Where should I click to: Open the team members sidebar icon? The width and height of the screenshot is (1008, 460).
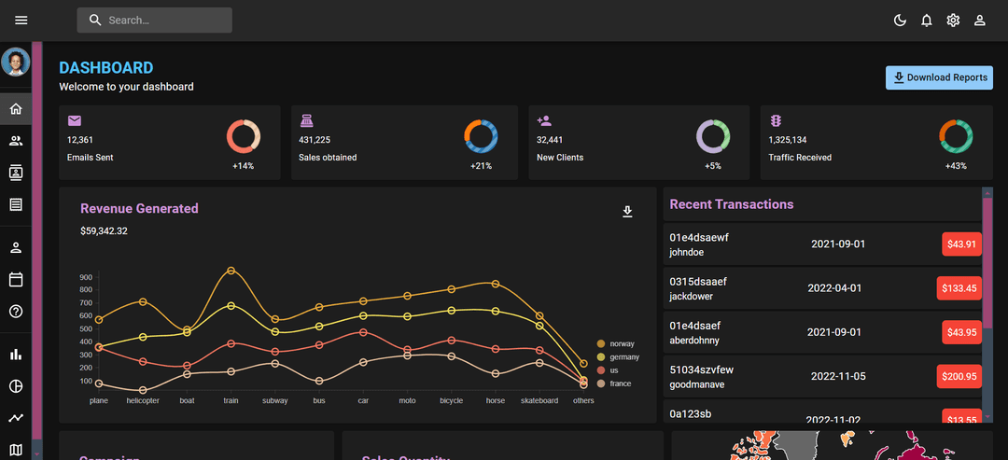click(x=16, y=142)
